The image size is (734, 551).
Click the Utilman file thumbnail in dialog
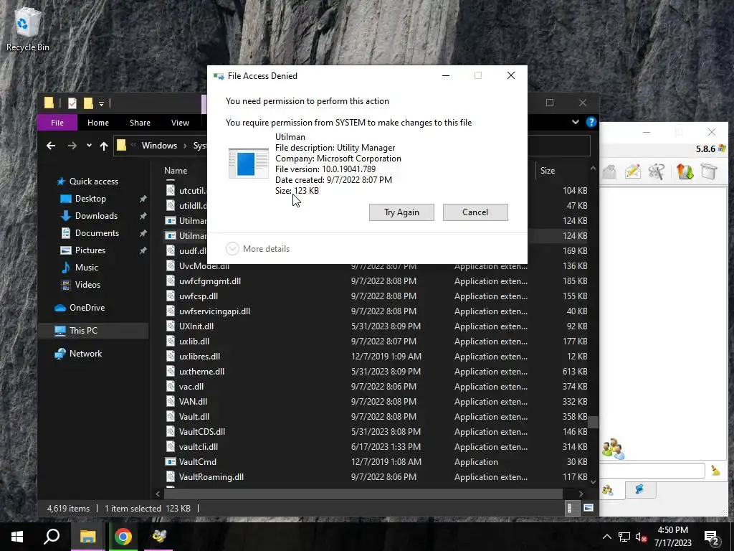[x=248, y=163]
